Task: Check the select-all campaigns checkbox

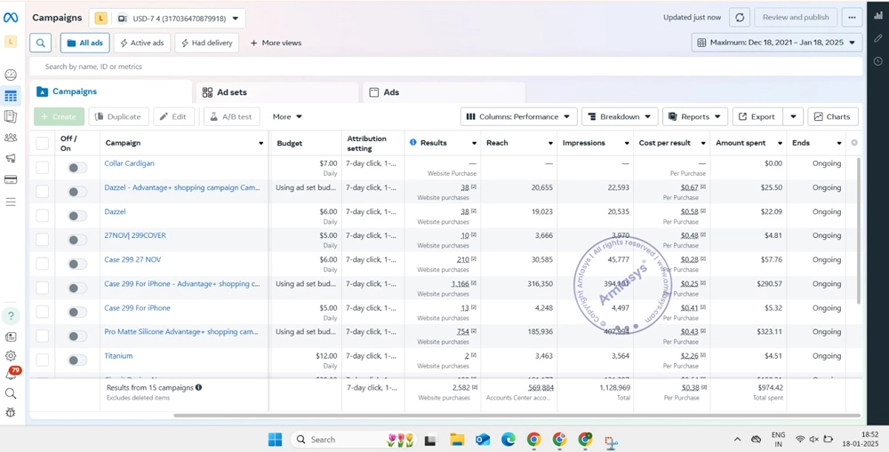Action: point(43,143)
